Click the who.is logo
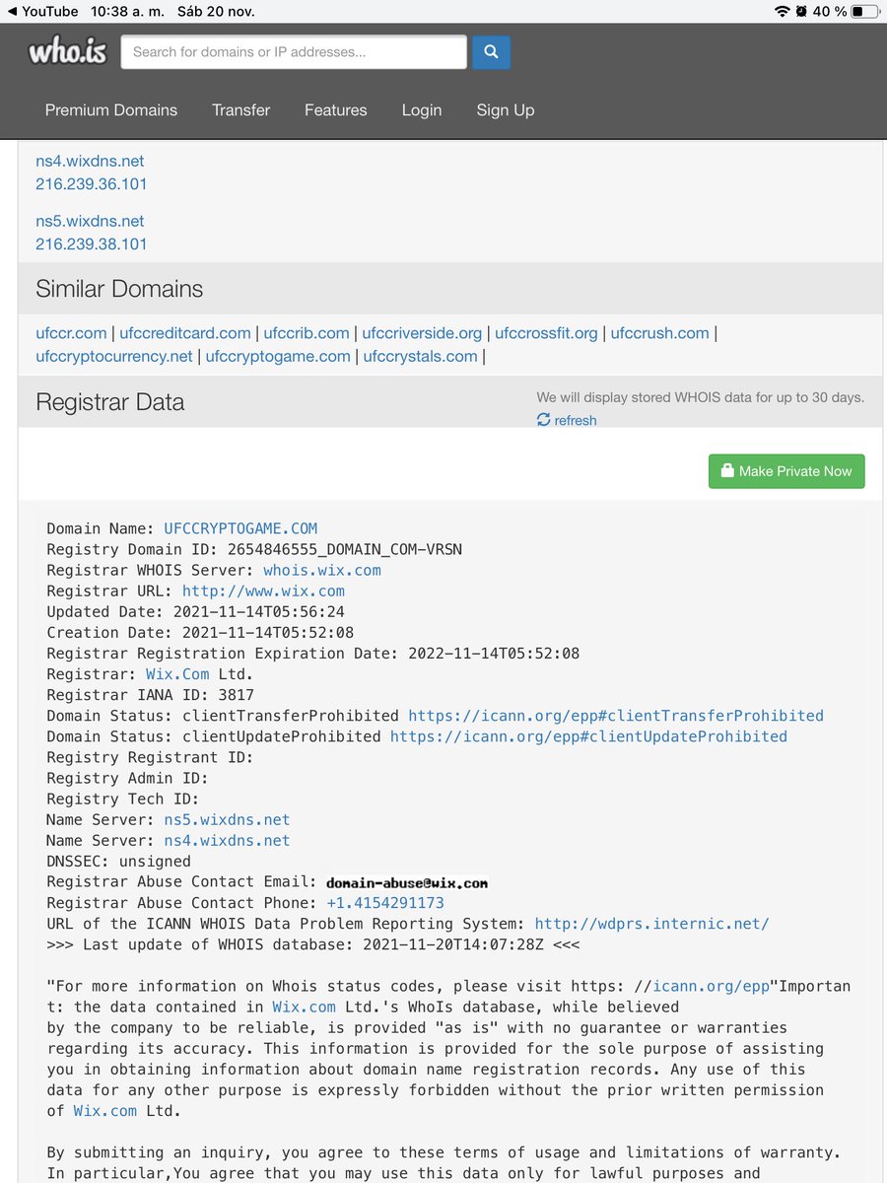887x1183 pixels. 67,51
